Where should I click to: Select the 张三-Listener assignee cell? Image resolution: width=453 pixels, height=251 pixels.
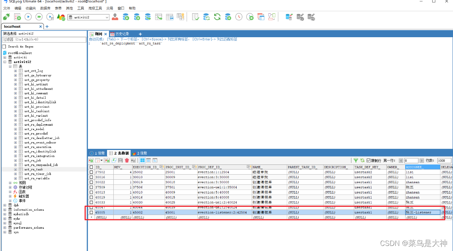[x=422, y=212]
